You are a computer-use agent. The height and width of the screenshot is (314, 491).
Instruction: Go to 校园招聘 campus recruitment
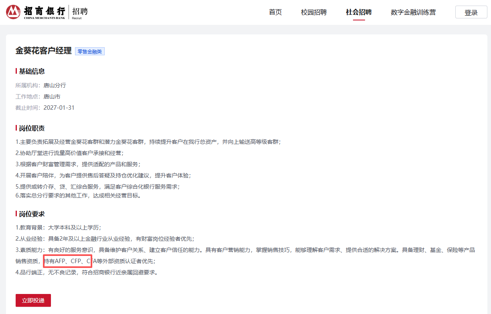[314, 12]
